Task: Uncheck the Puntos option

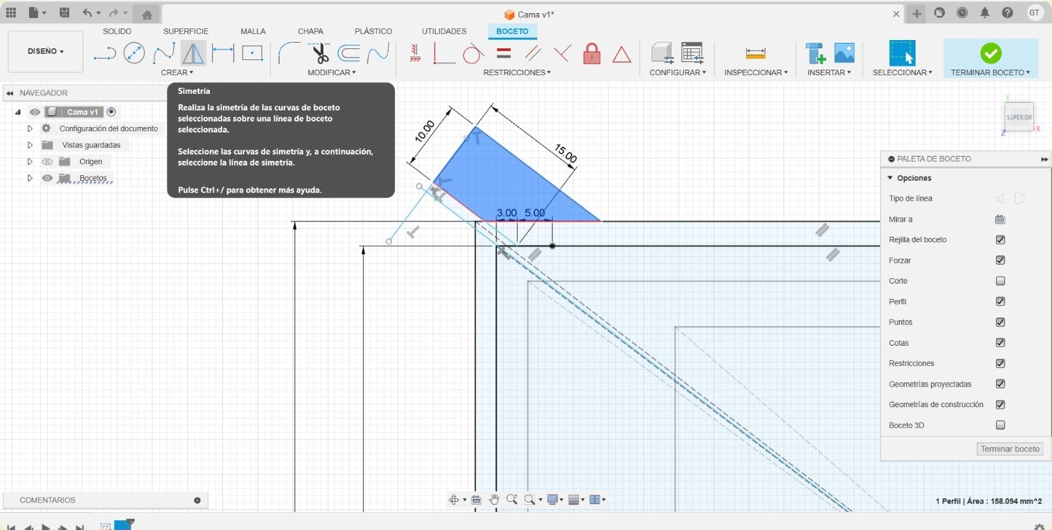Action: [x=1000, y=322]
